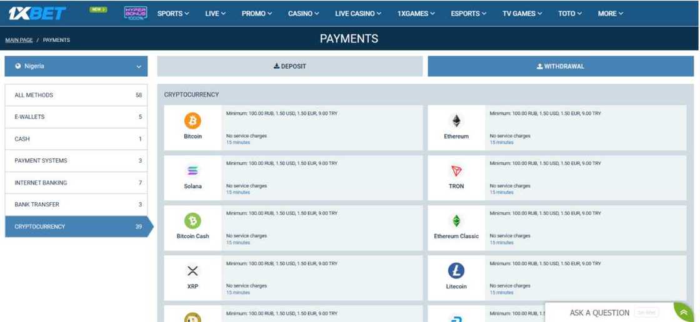
Task: Expand the 1XGAMES menu
Action: pyautogui.click(x=416, y=13)
